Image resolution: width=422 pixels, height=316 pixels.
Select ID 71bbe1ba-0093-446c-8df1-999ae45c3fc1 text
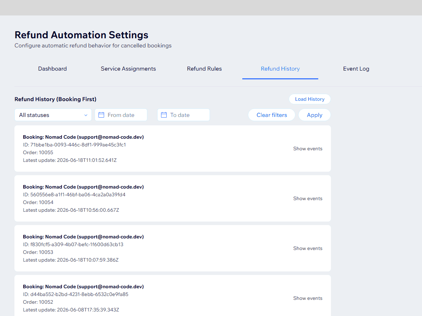(x=75, y=145)
